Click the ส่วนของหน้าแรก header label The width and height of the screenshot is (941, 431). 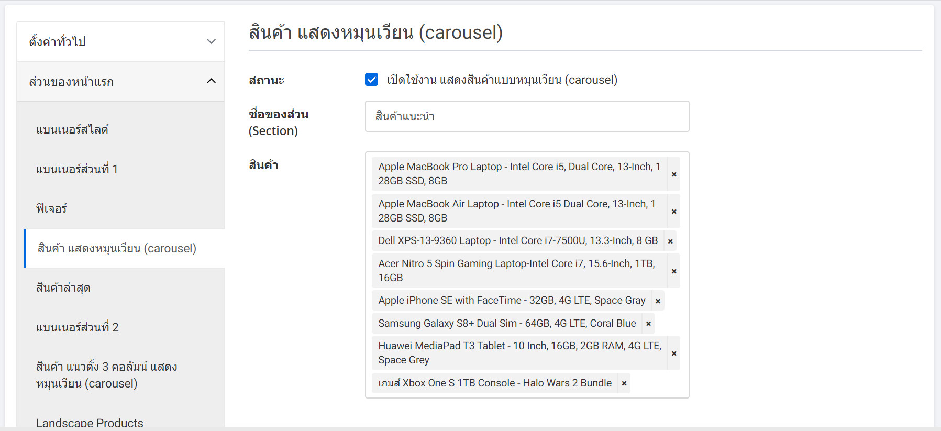(71, 82)
